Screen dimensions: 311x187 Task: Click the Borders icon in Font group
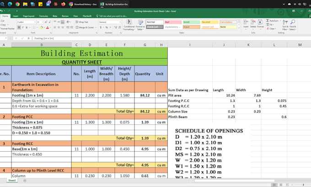coord(34,27)
